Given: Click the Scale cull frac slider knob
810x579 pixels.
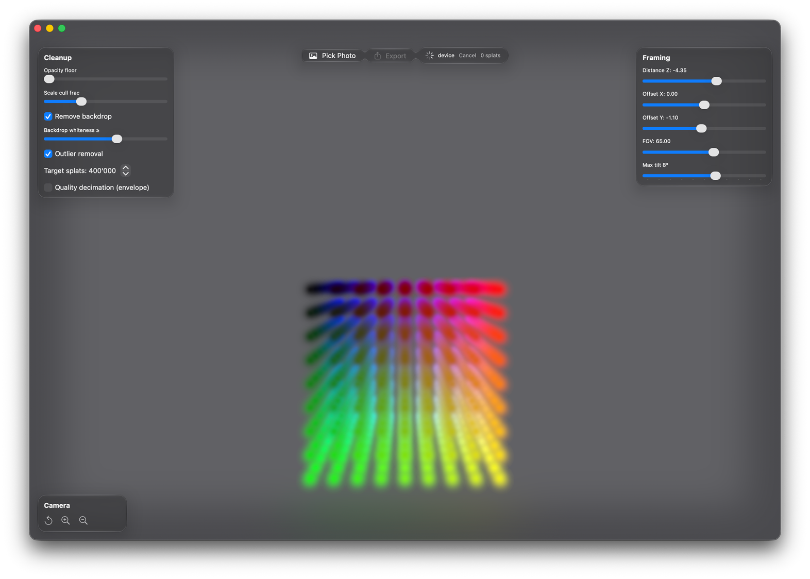Looking at the screenshot, I should pyautogui.click(x=81, y=101).
